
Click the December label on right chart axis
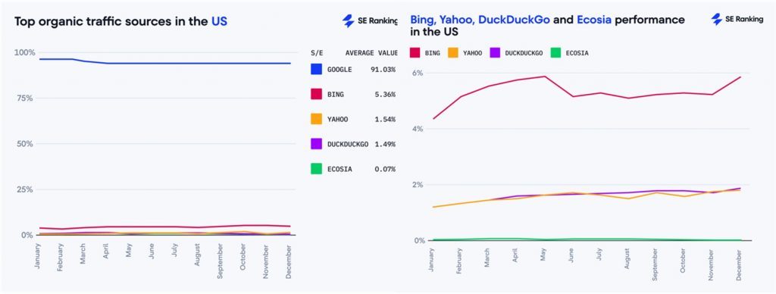tap(740, 264)
